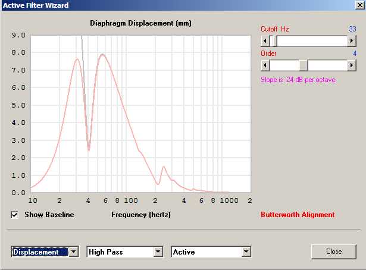Viewport: 366px width, 270px height.
Task: Click the Order value 4
Action: 355,54
